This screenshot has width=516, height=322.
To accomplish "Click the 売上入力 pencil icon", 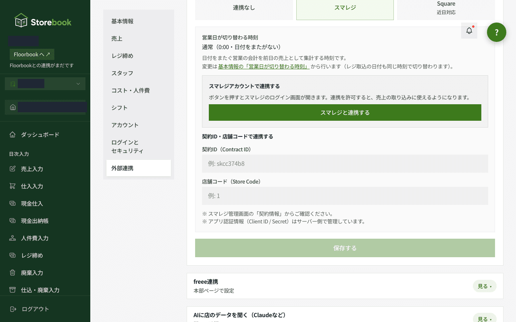I will [12, 169].
